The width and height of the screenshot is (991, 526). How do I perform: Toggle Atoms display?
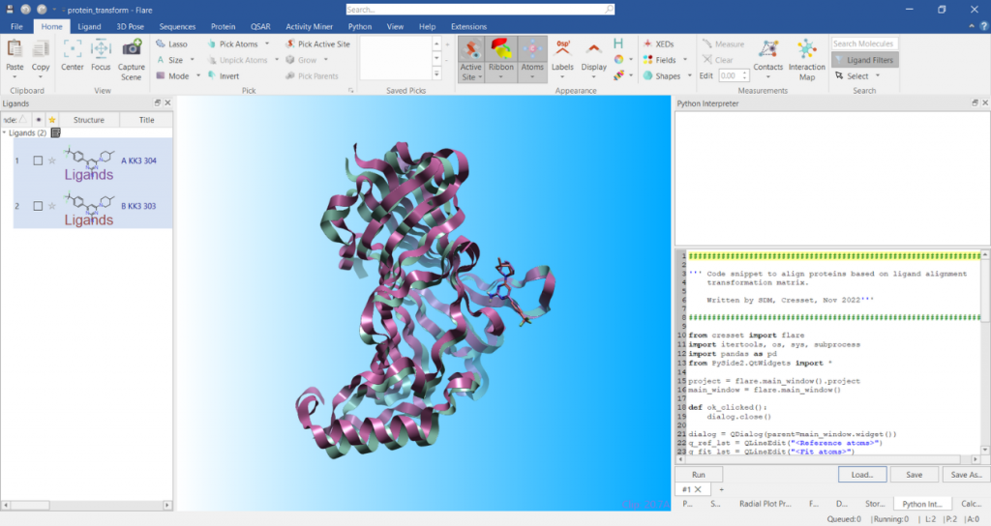click(532, 59)
